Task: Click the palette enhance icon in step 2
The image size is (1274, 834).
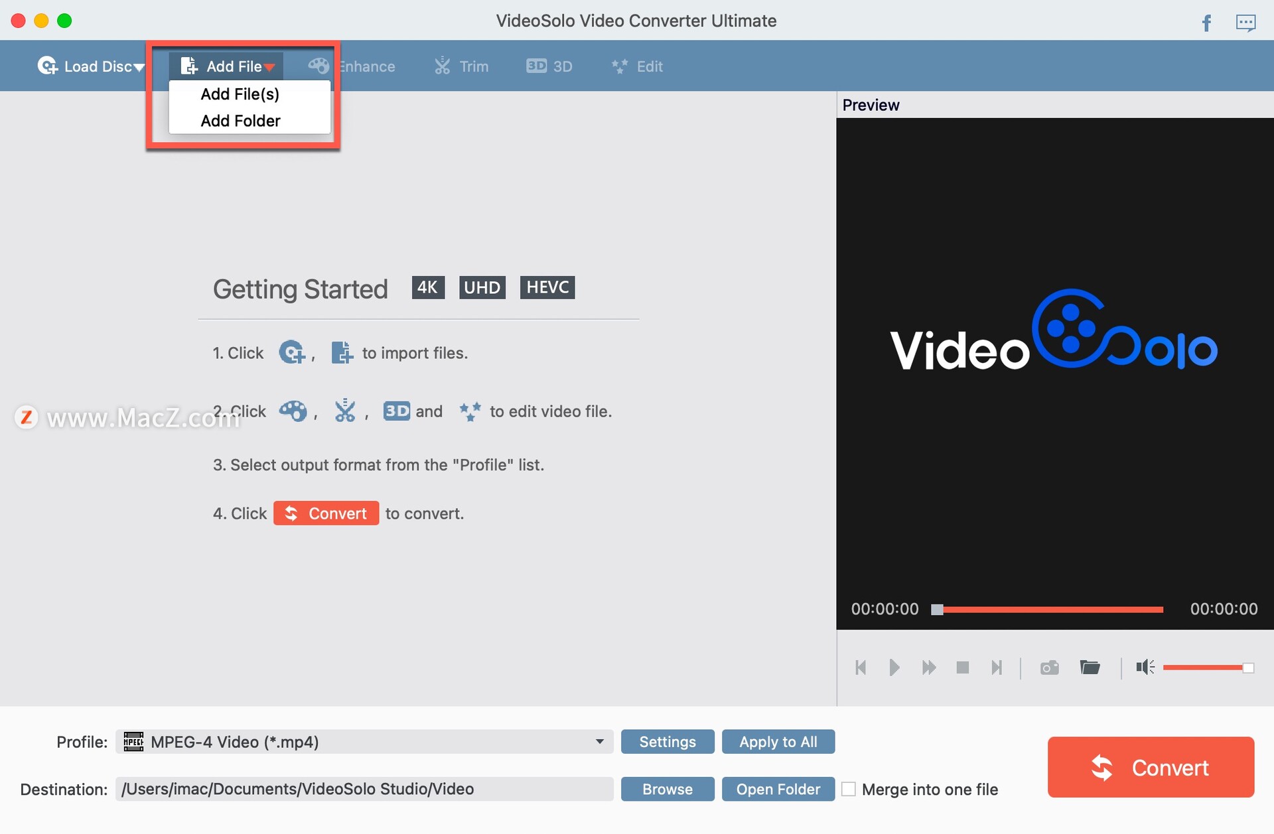Action: point(293,411)
